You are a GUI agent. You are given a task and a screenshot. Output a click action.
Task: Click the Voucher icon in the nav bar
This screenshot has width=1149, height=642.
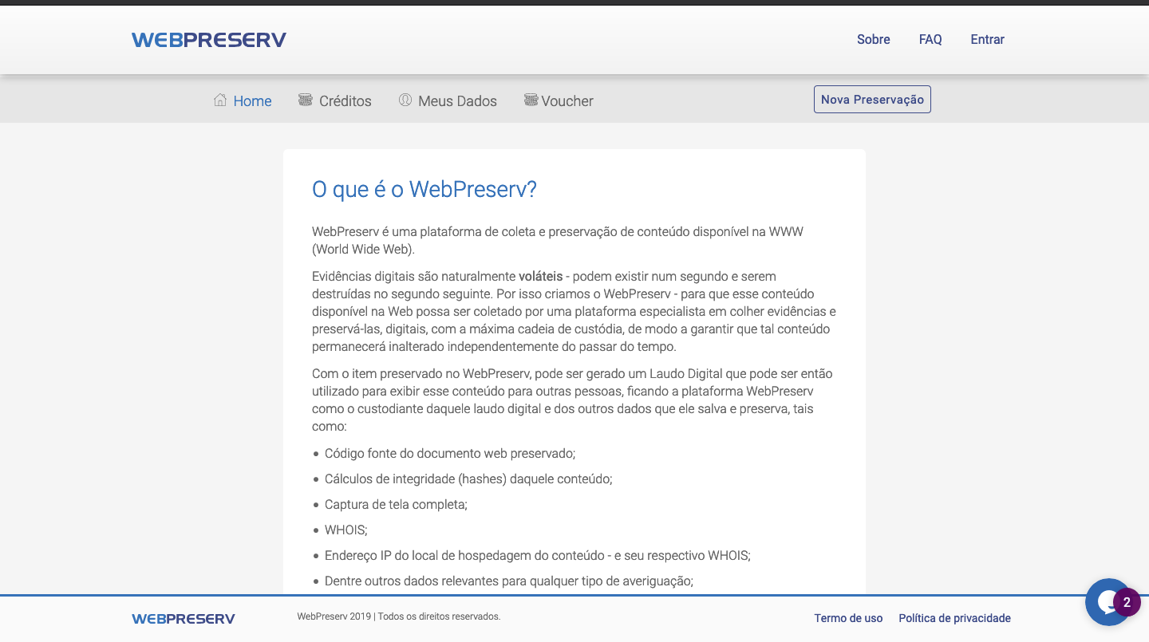pyautogui.click(x=531, y=100)
